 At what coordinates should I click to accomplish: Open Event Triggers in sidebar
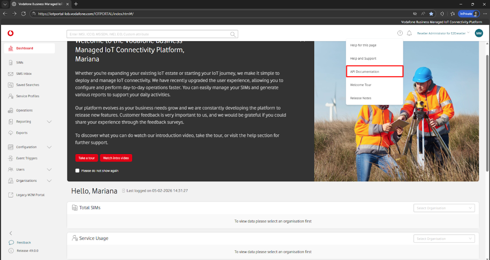coord(26,158)
